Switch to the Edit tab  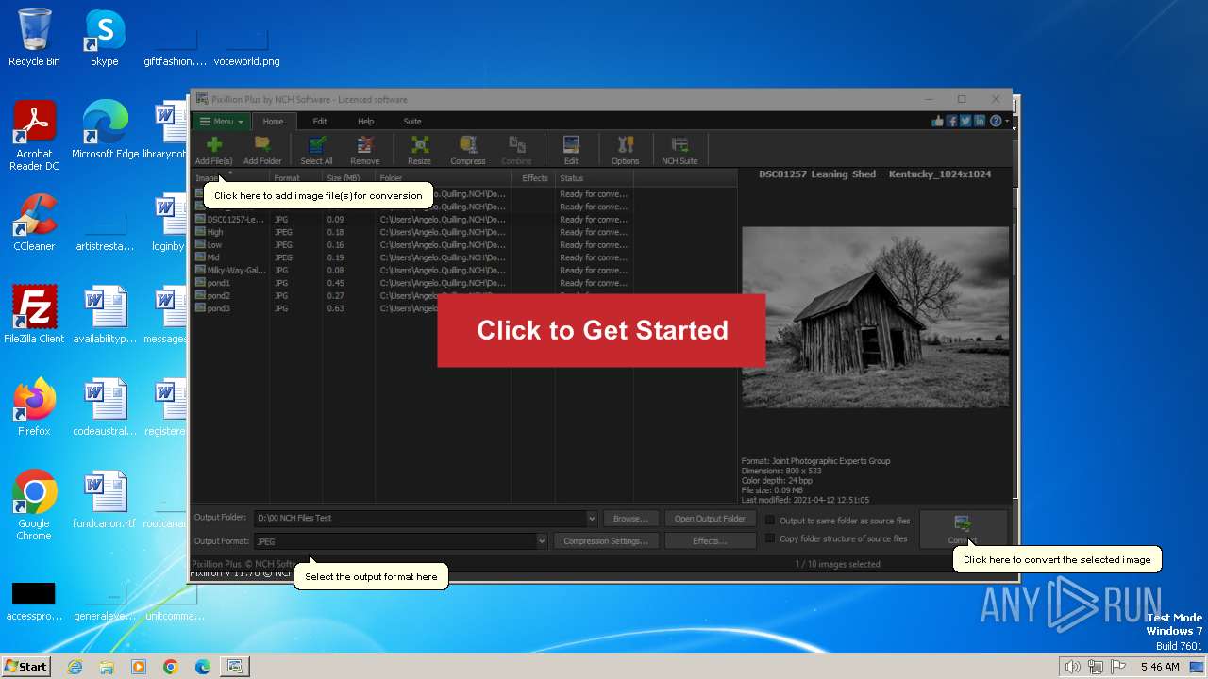(320, 122)
